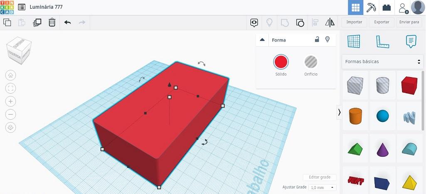Pick the striped Box hole shape
The height and width of the screenshot is (194, 426).
click(355, 85)
